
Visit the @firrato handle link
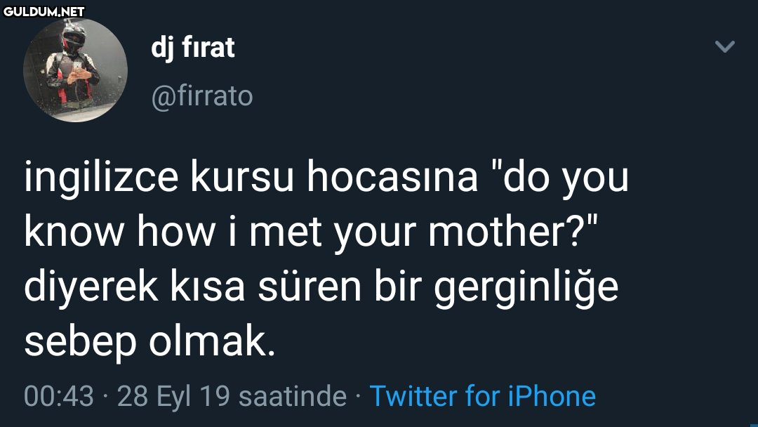[202, 96]
